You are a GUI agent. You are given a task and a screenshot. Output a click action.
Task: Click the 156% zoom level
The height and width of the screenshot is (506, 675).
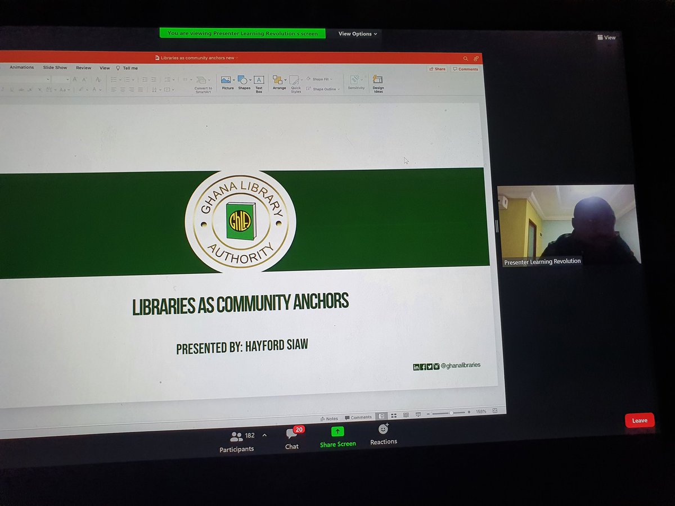[x=481, y=412]
